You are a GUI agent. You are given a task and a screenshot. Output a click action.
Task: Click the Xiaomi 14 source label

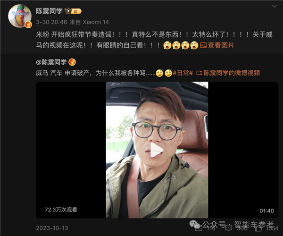96,22
